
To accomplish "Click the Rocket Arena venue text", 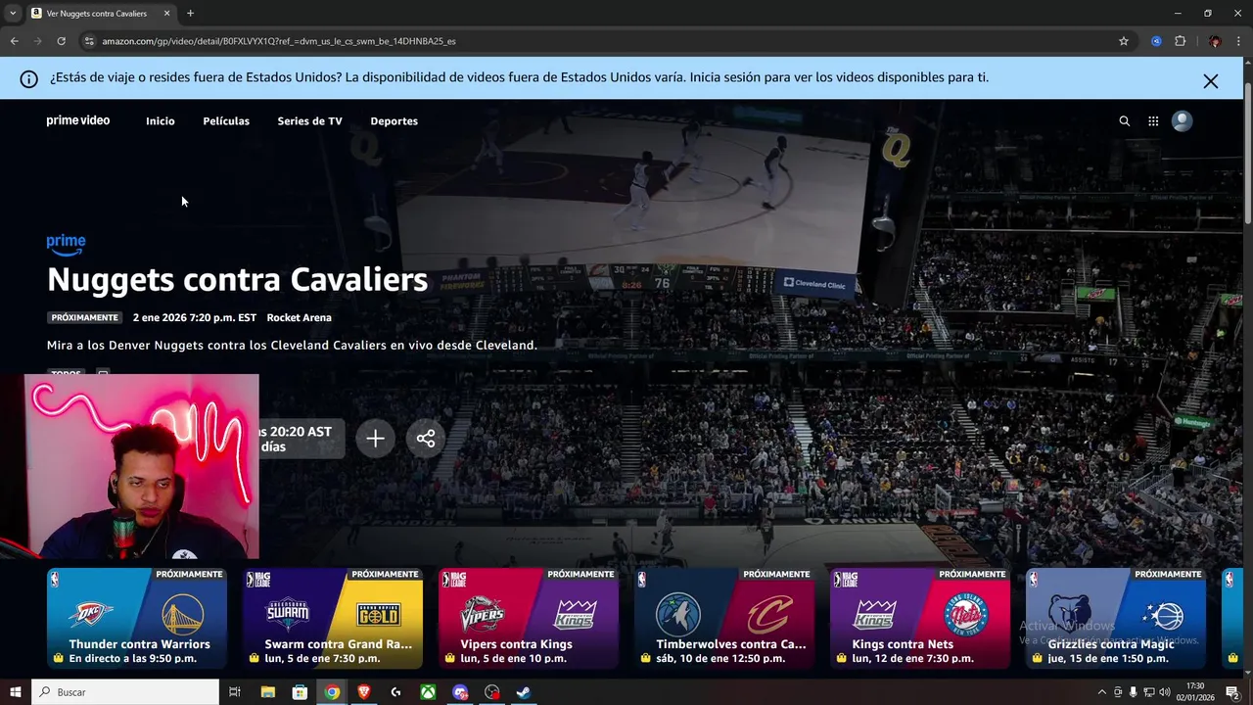I will [299, 317].
